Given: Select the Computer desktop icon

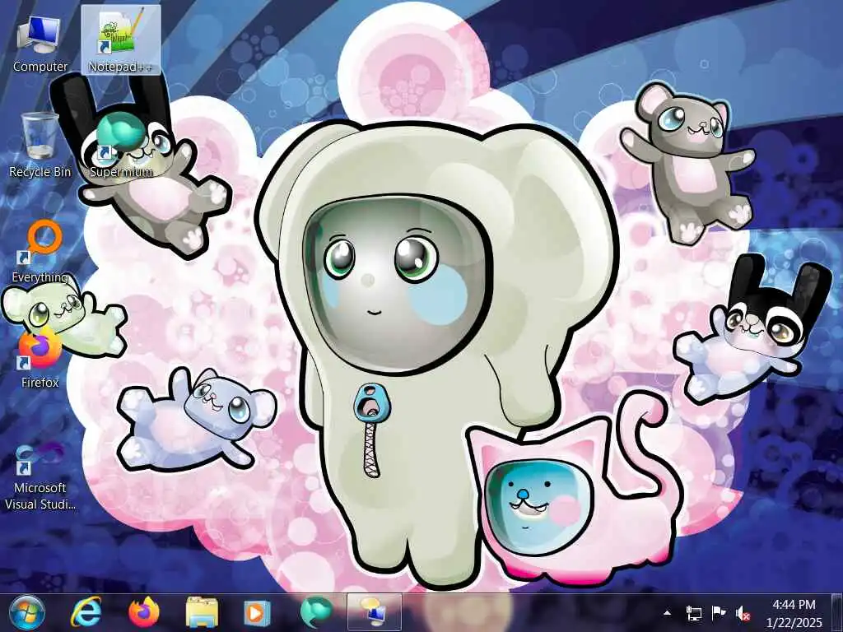Looking at the screenshot, I should [x=40, y=44].
